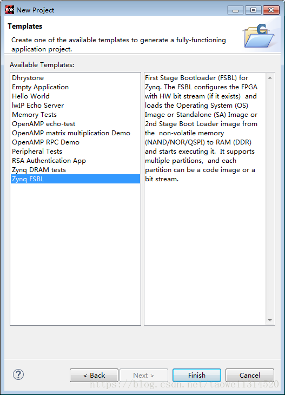Maximize the New Project window
The image size is (285, 395).
253,10
